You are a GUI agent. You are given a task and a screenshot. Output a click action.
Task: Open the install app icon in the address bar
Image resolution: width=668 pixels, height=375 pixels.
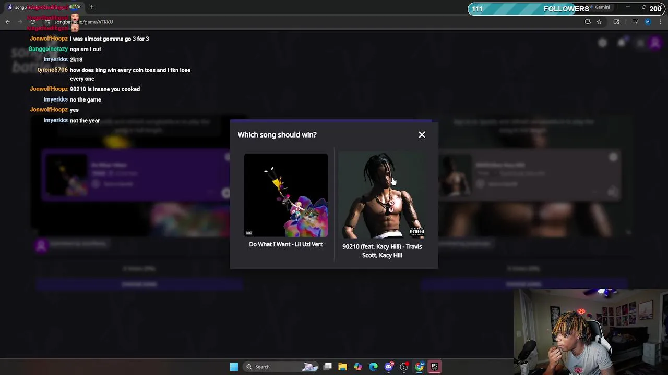pyautogui.click(x=588, y=22)
